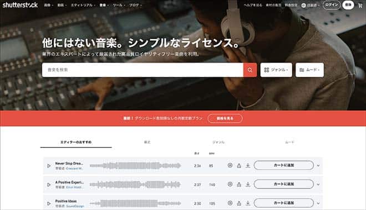Open the A Positive Experi... track title
This screenshot has width=366, height=210.
coord(69,182)
